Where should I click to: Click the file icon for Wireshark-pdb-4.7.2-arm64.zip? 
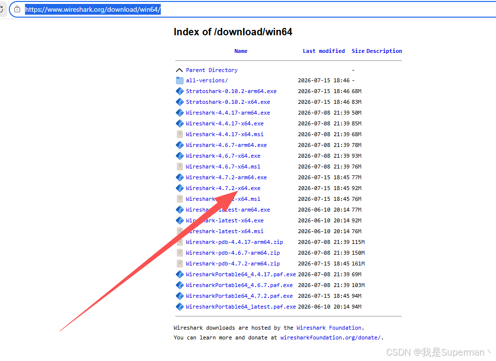[x=180, y=264]
